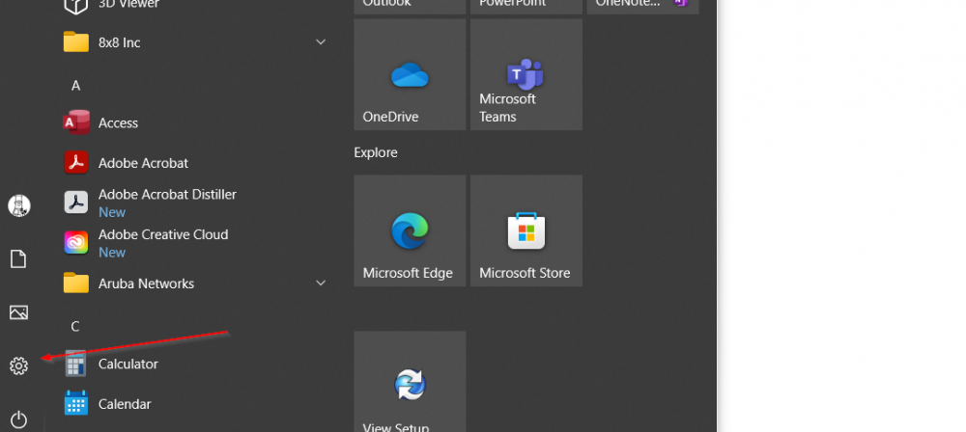Click the Power button icon
Image resolution: width=966 pixels, height=432 pixels.
click(19, 419)
